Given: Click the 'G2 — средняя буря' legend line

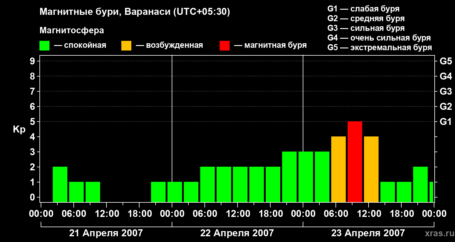Looking at the screenshot, I should coord(366,18).
